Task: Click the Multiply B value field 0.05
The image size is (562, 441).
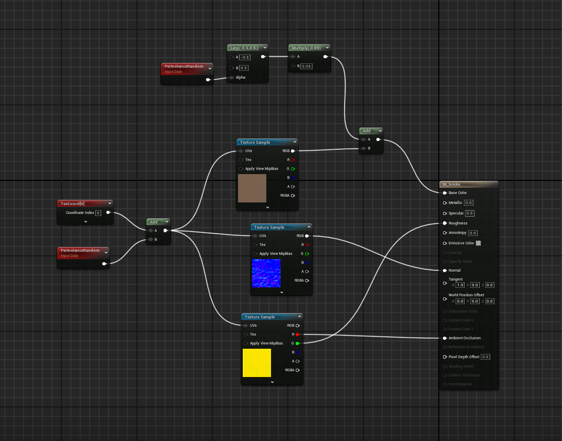Action: click(x=307, y=67)
